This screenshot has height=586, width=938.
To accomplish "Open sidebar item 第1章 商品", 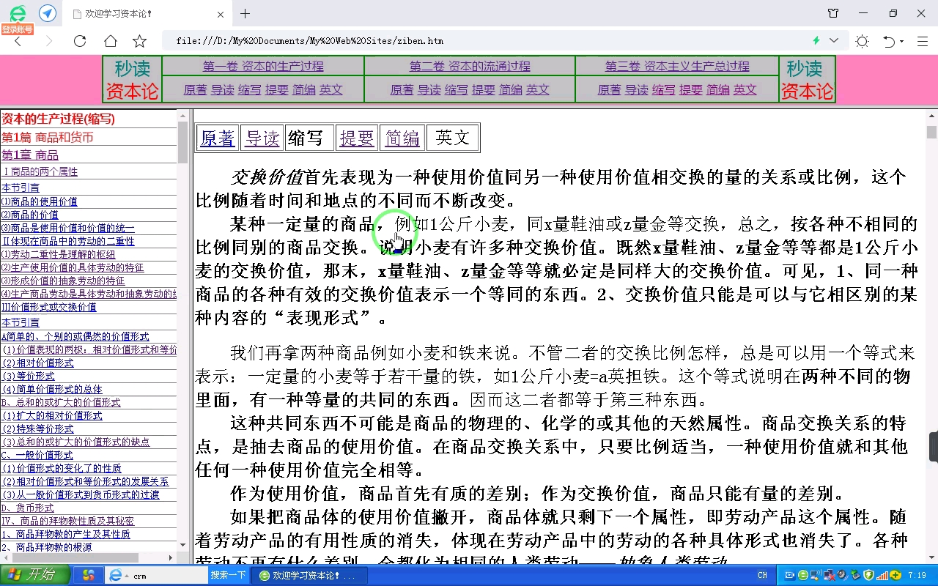I will (30, 155).
